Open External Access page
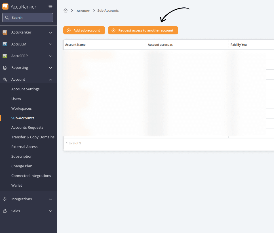Viewport: 274px width, 233px height. 24,147
